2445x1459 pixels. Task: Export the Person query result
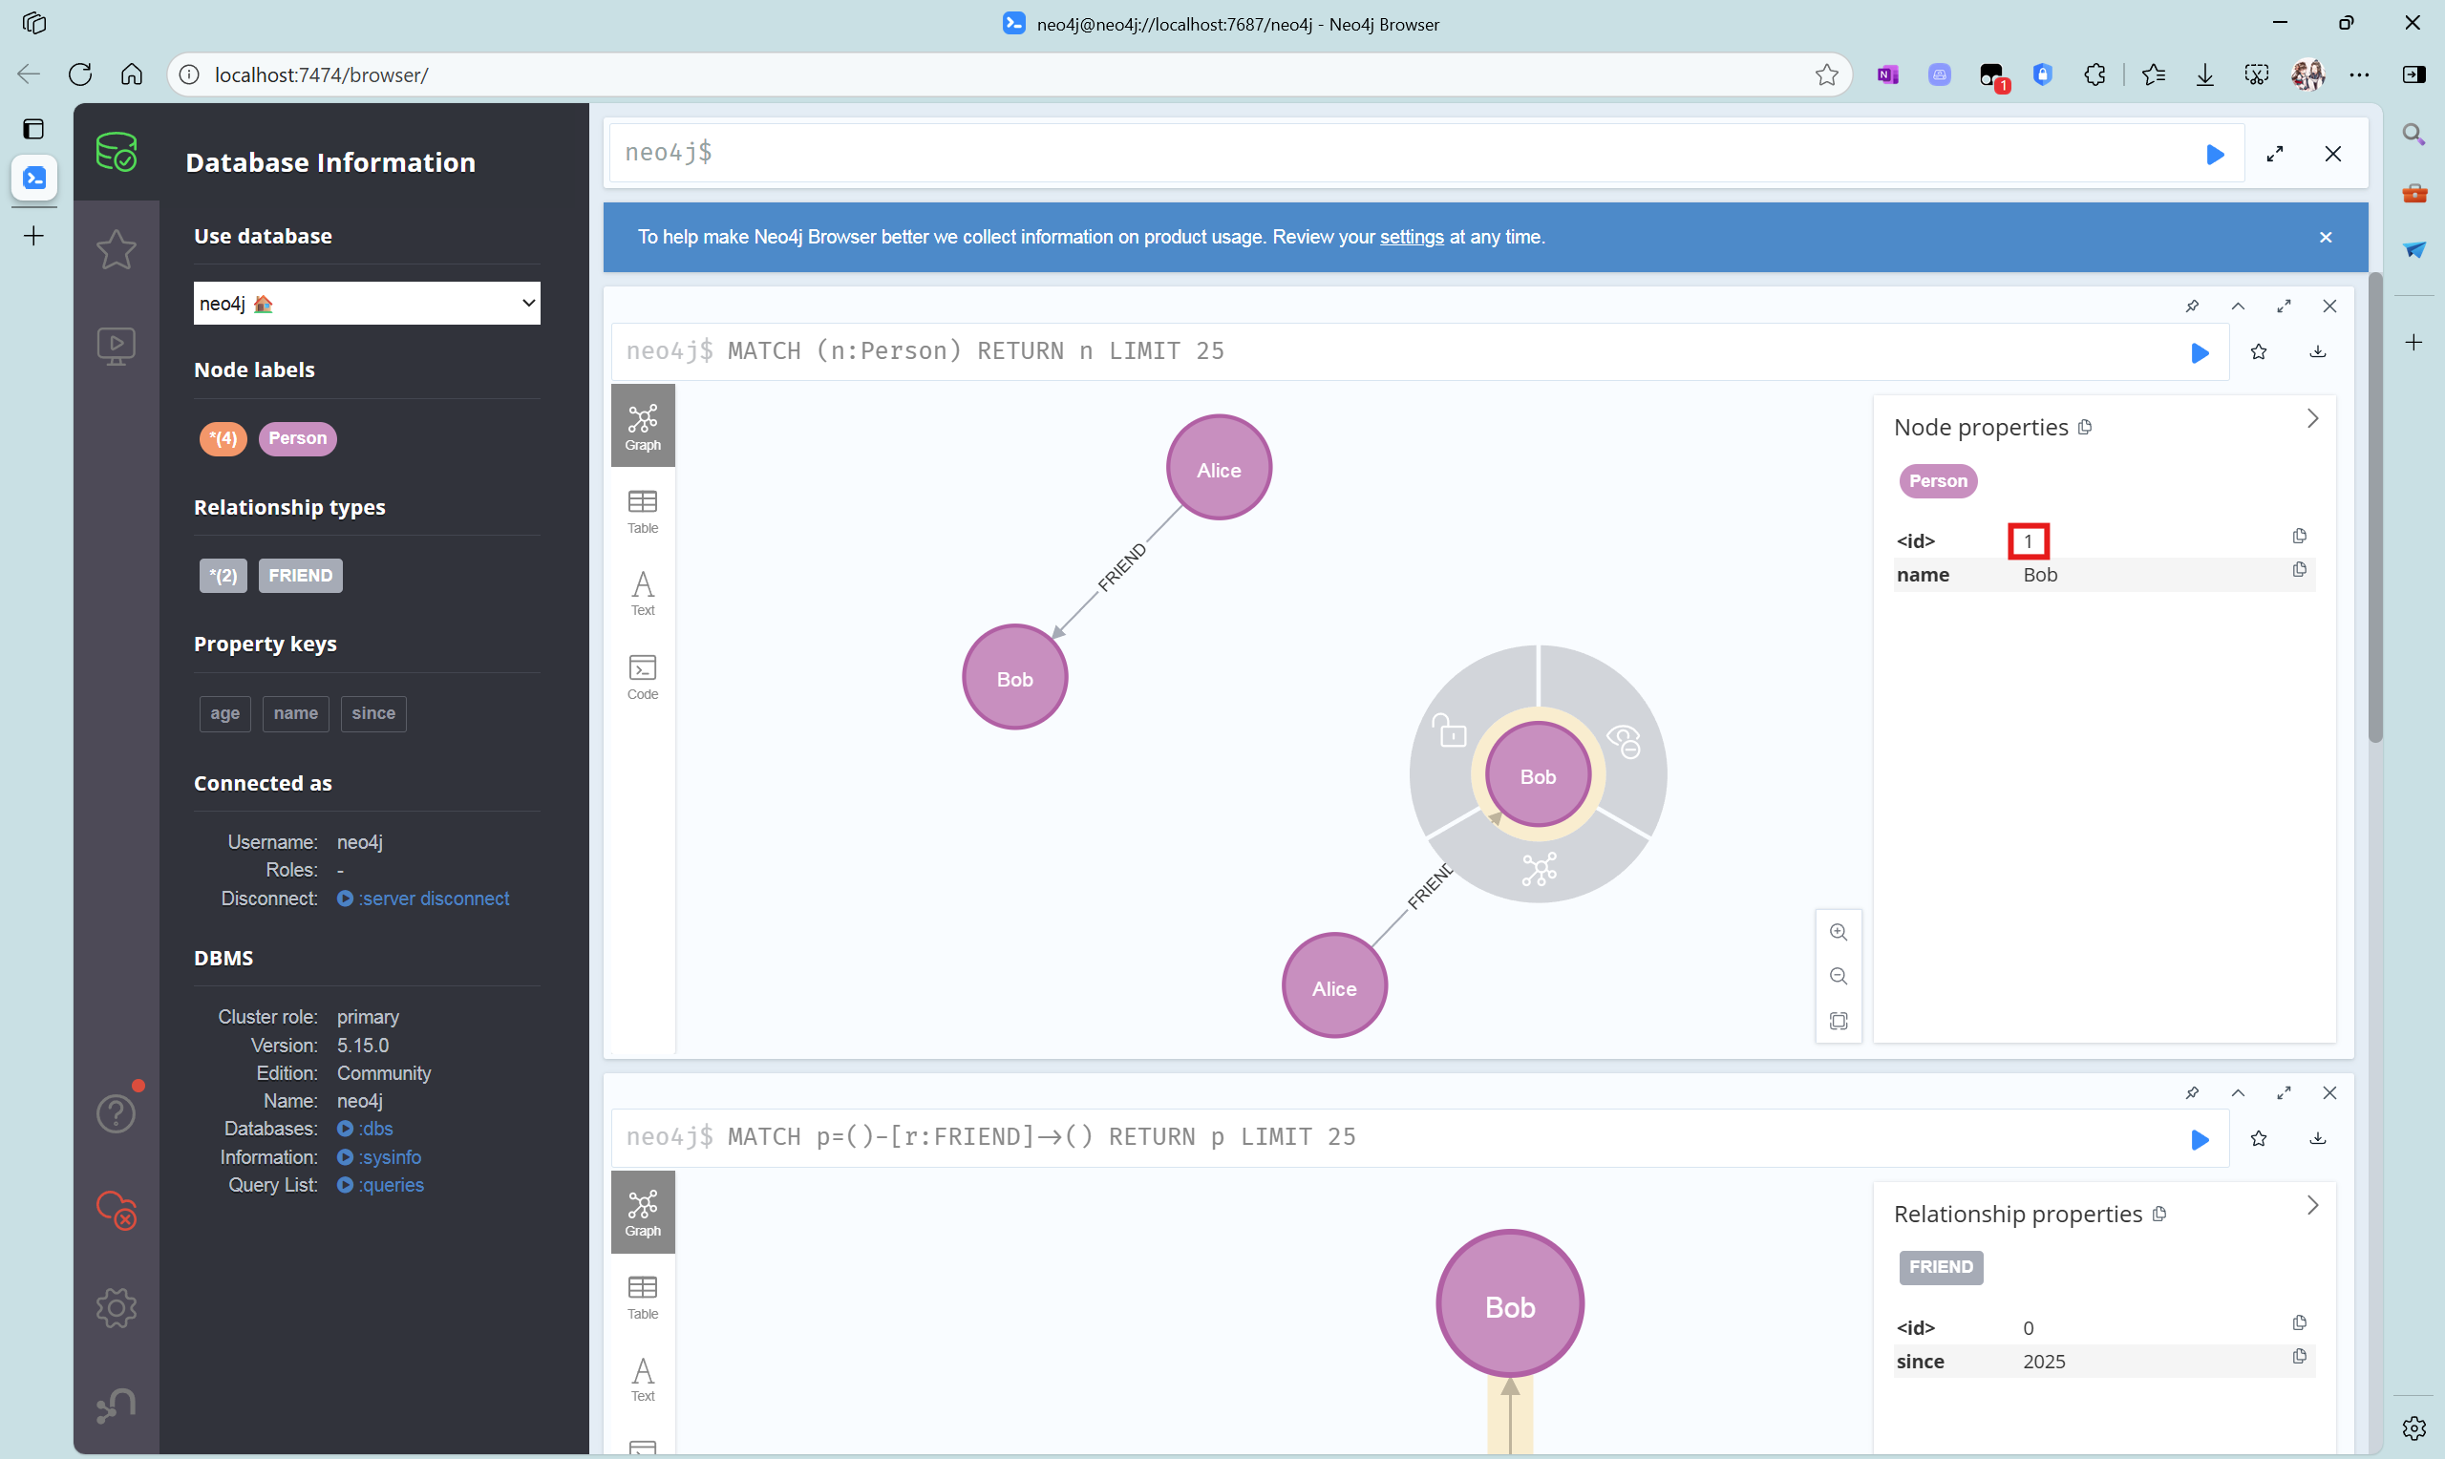pyautogui.click(x=2318, y=352)
